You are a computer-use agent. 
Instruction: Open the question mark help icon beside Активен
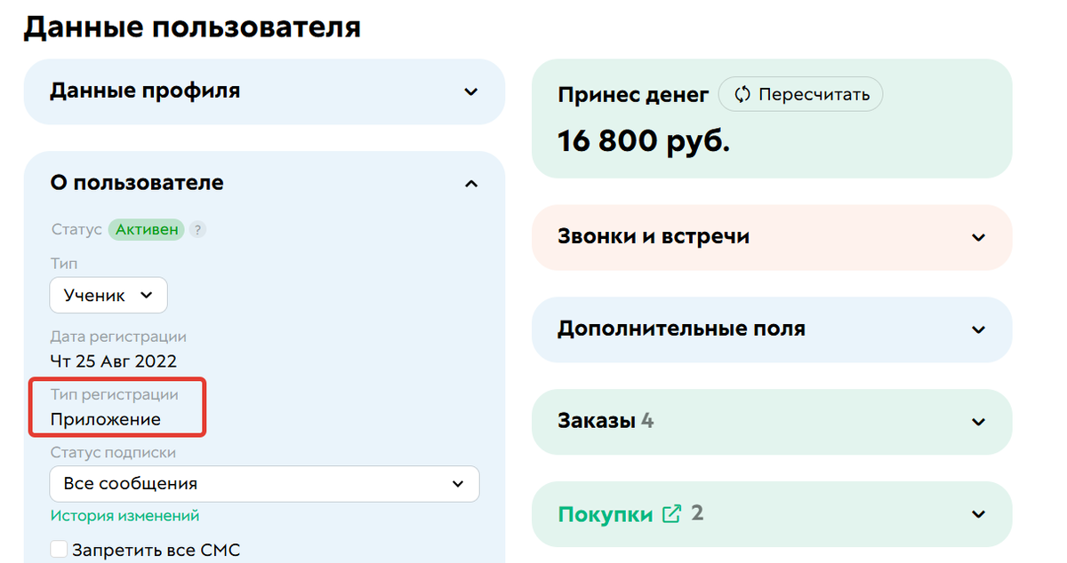197,229
